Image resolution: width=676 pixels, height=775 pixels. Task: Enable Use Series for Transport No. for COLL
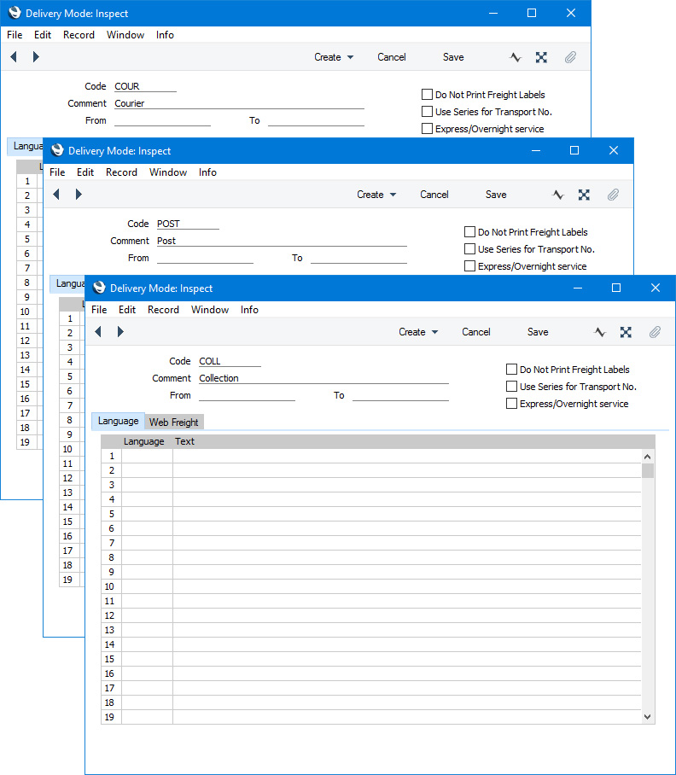point(511,387)
